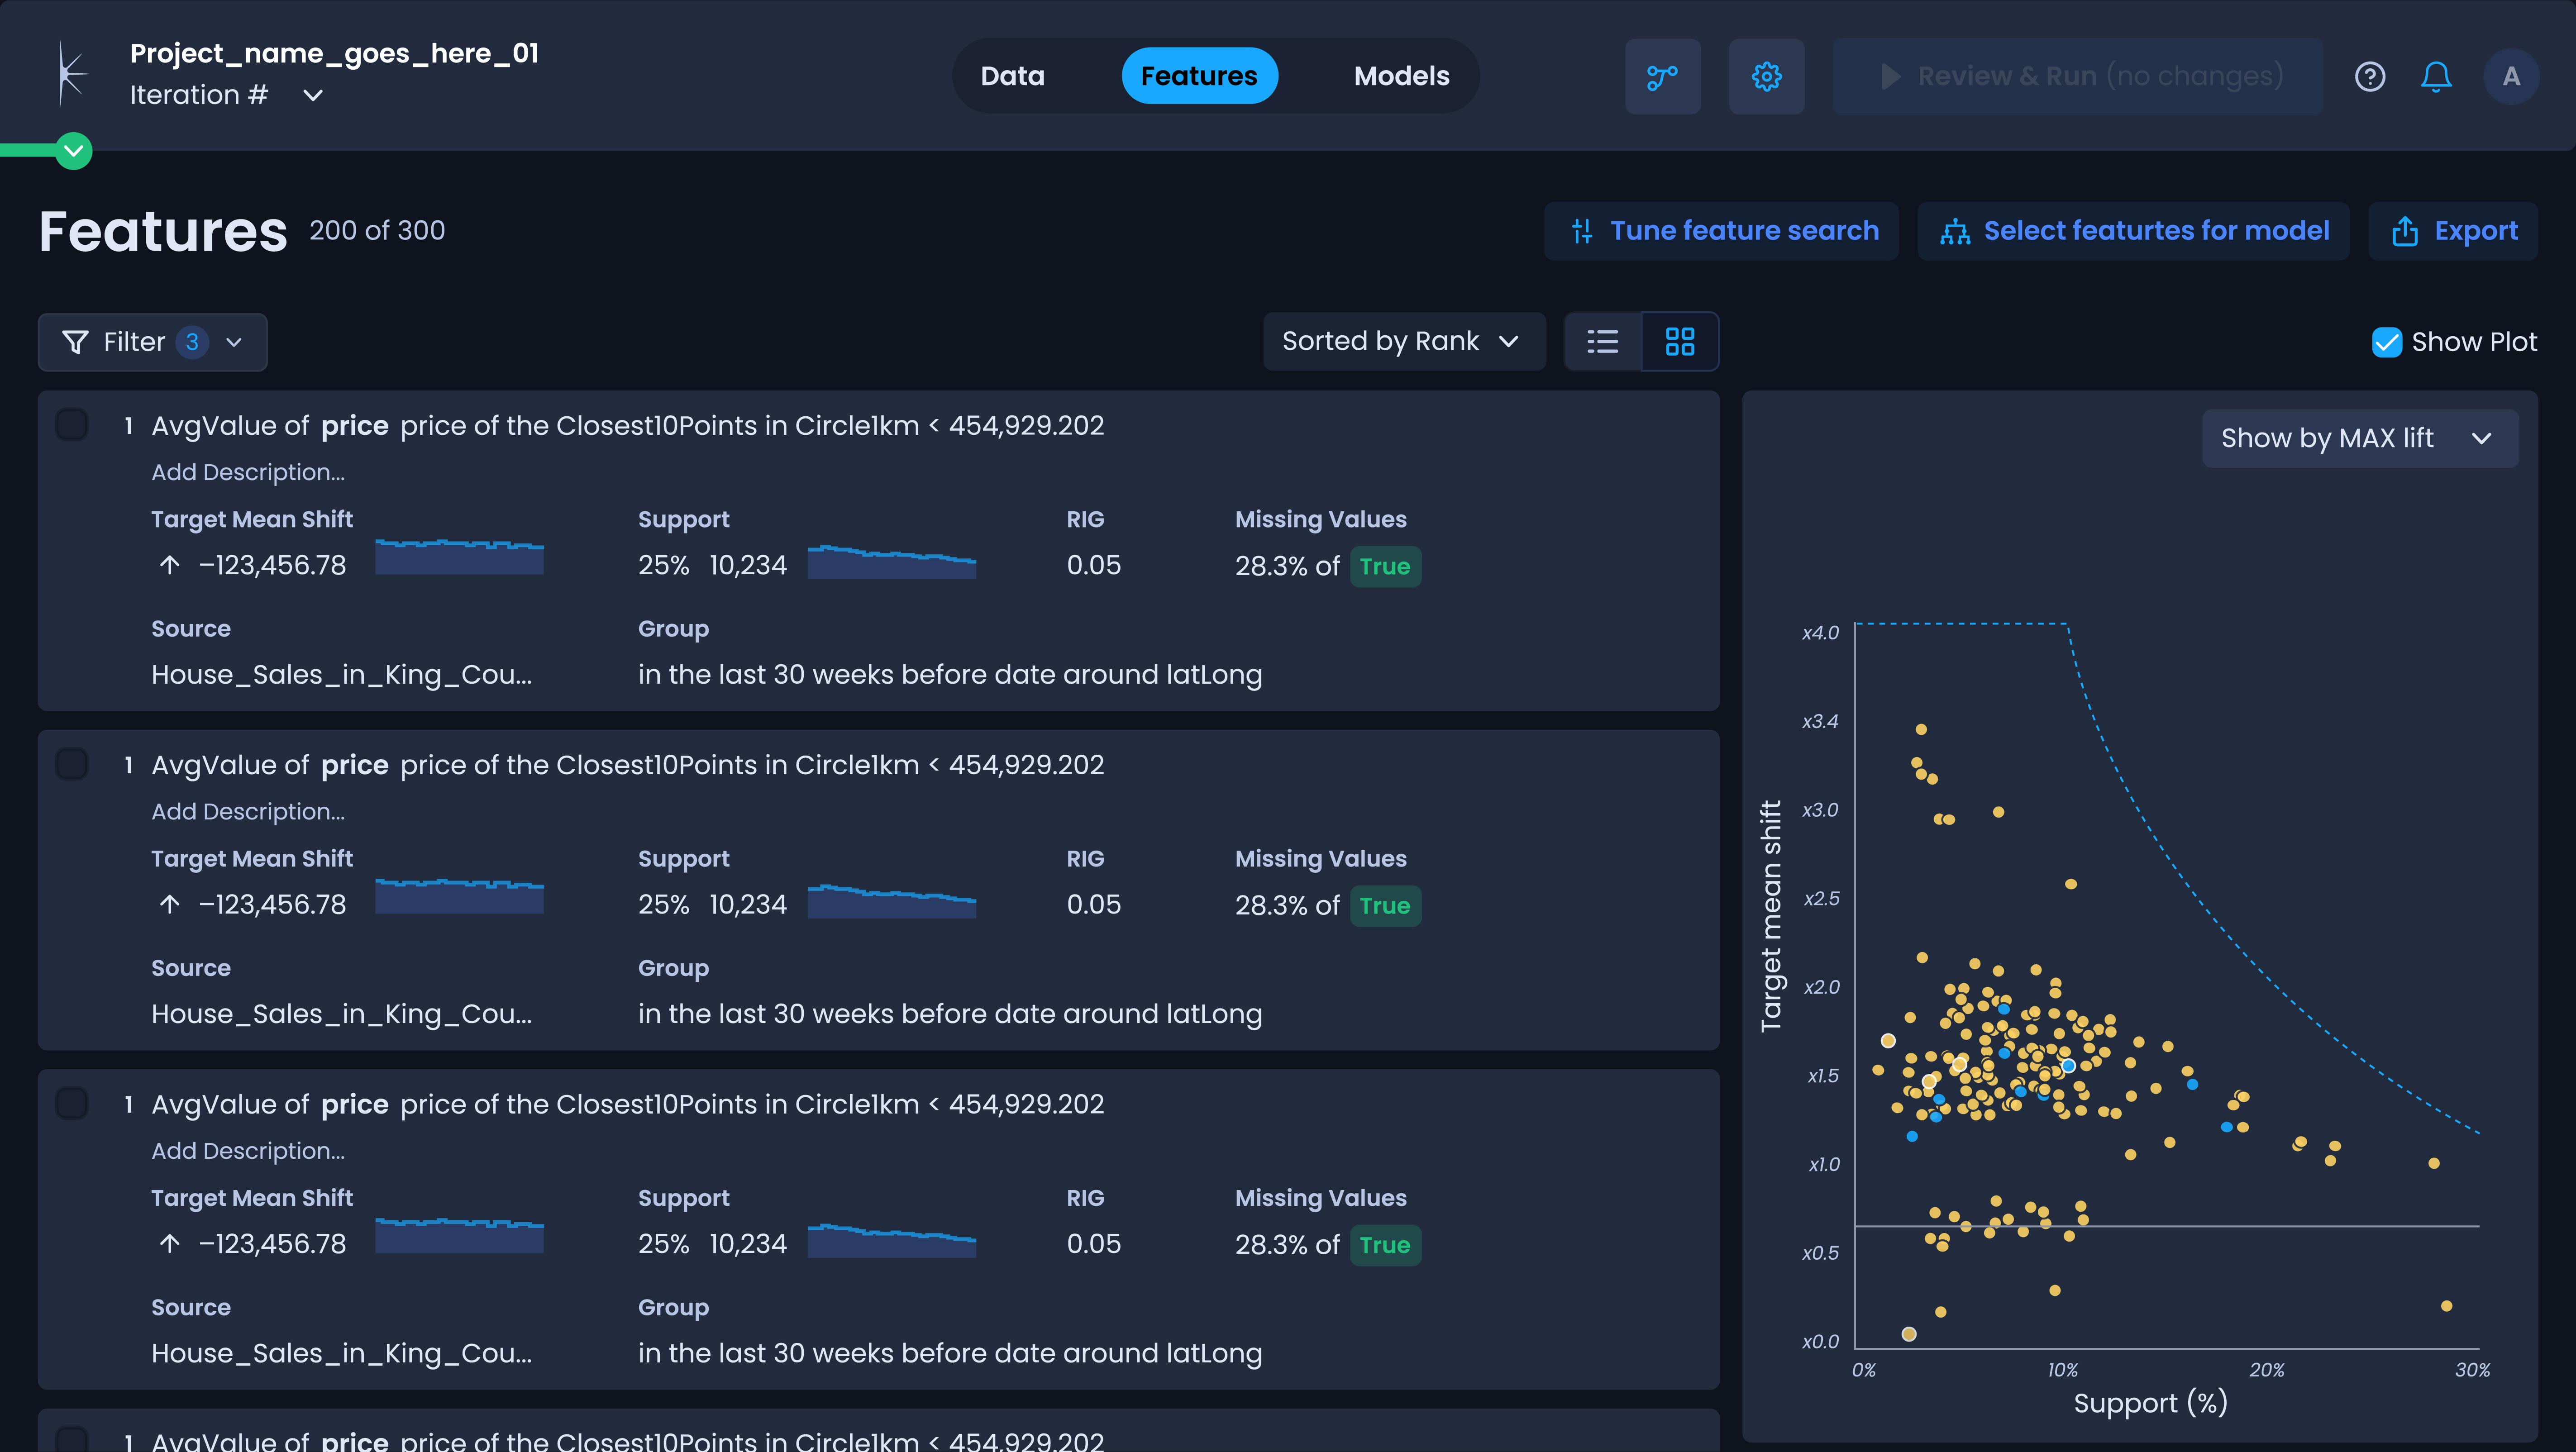Screen dimensions: 2576x1452
Task: Uncheck the Show Plot checkbox
Action: [2386, 342]
